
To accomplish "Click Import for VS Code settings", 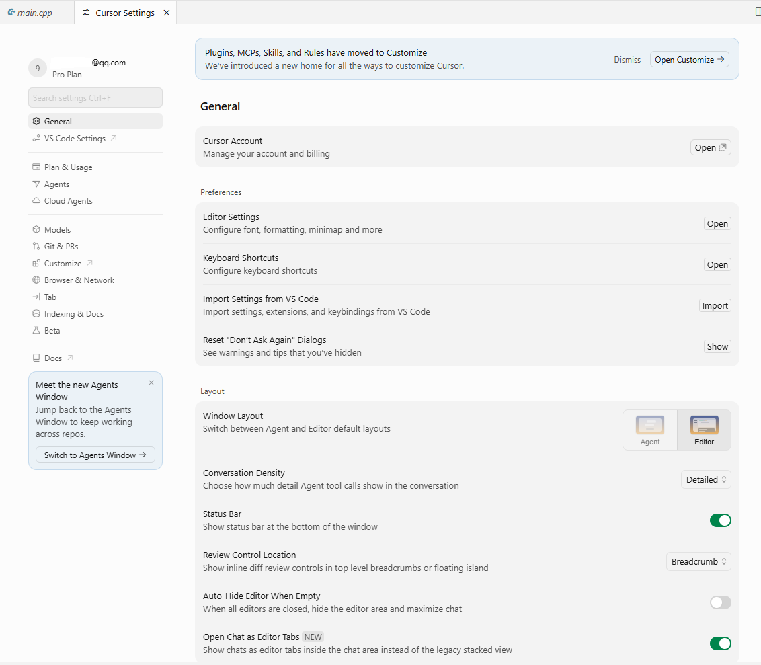I will (715, 305).
